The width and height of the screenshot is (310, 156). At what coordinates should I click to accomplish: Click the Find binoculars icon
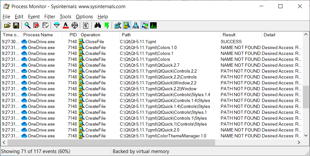(x=98, y=26)
